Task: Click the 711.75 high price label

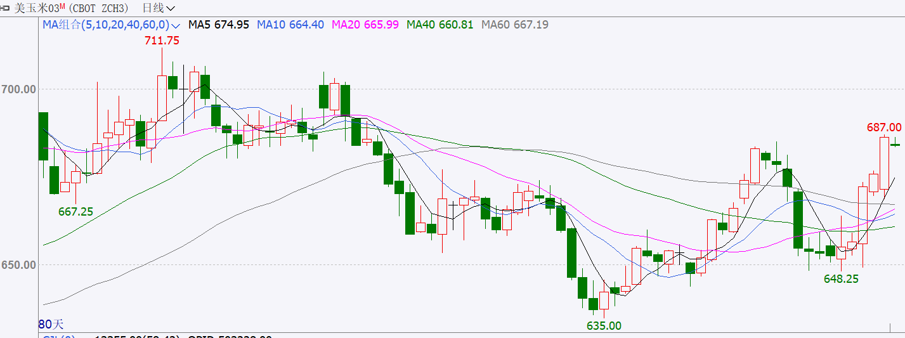Action: click(162, 41)
